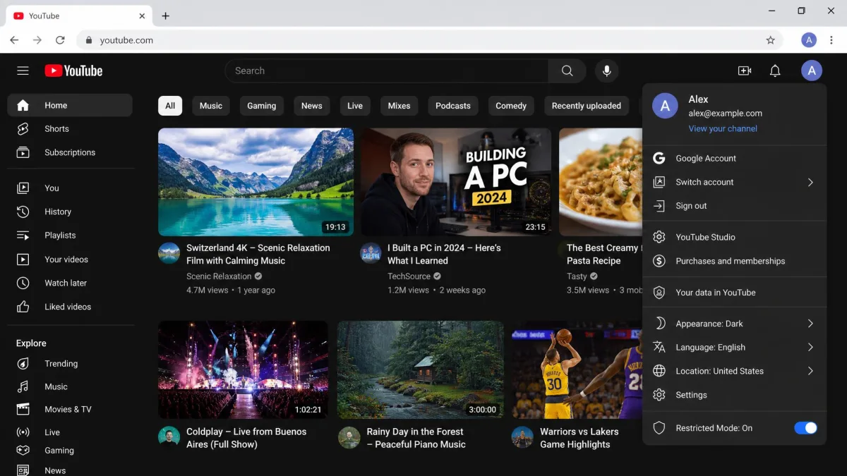Select the Mixes filter chip
The image size is (847, 476).
pos(399,106)
